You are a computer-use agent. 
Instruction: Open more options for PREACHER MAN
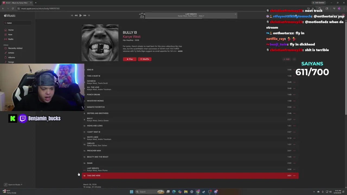(x=294, y=151)
